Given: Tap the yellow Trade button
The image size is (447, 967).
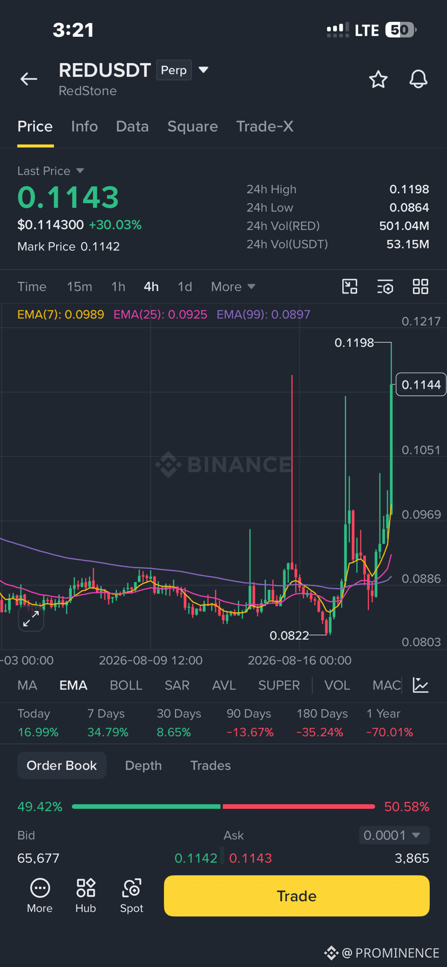Looking at the screenshot, I should (296, 896).
